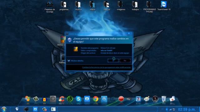
Task: Open the Papelera de reciclaje desktop icon
Action: (50, 7)
